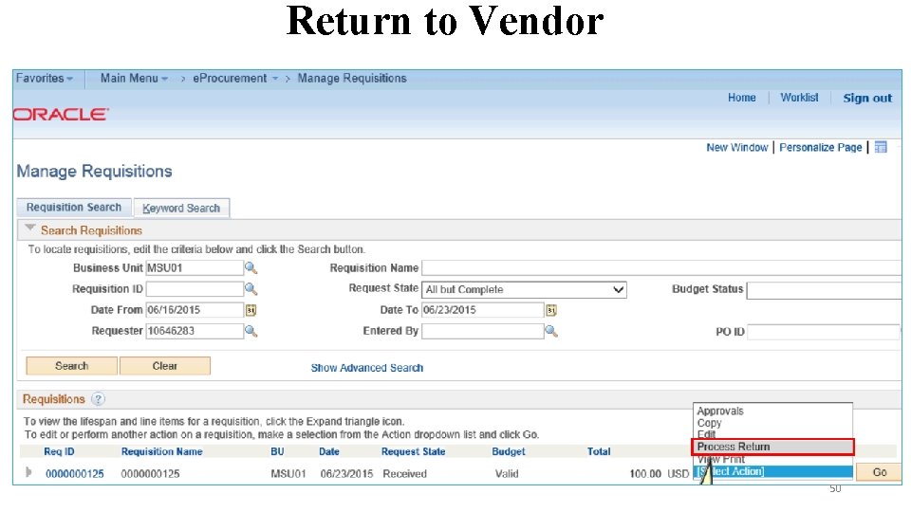Open the Favorites dropdown menu
The image size is (911, 512).
point(45,79)
